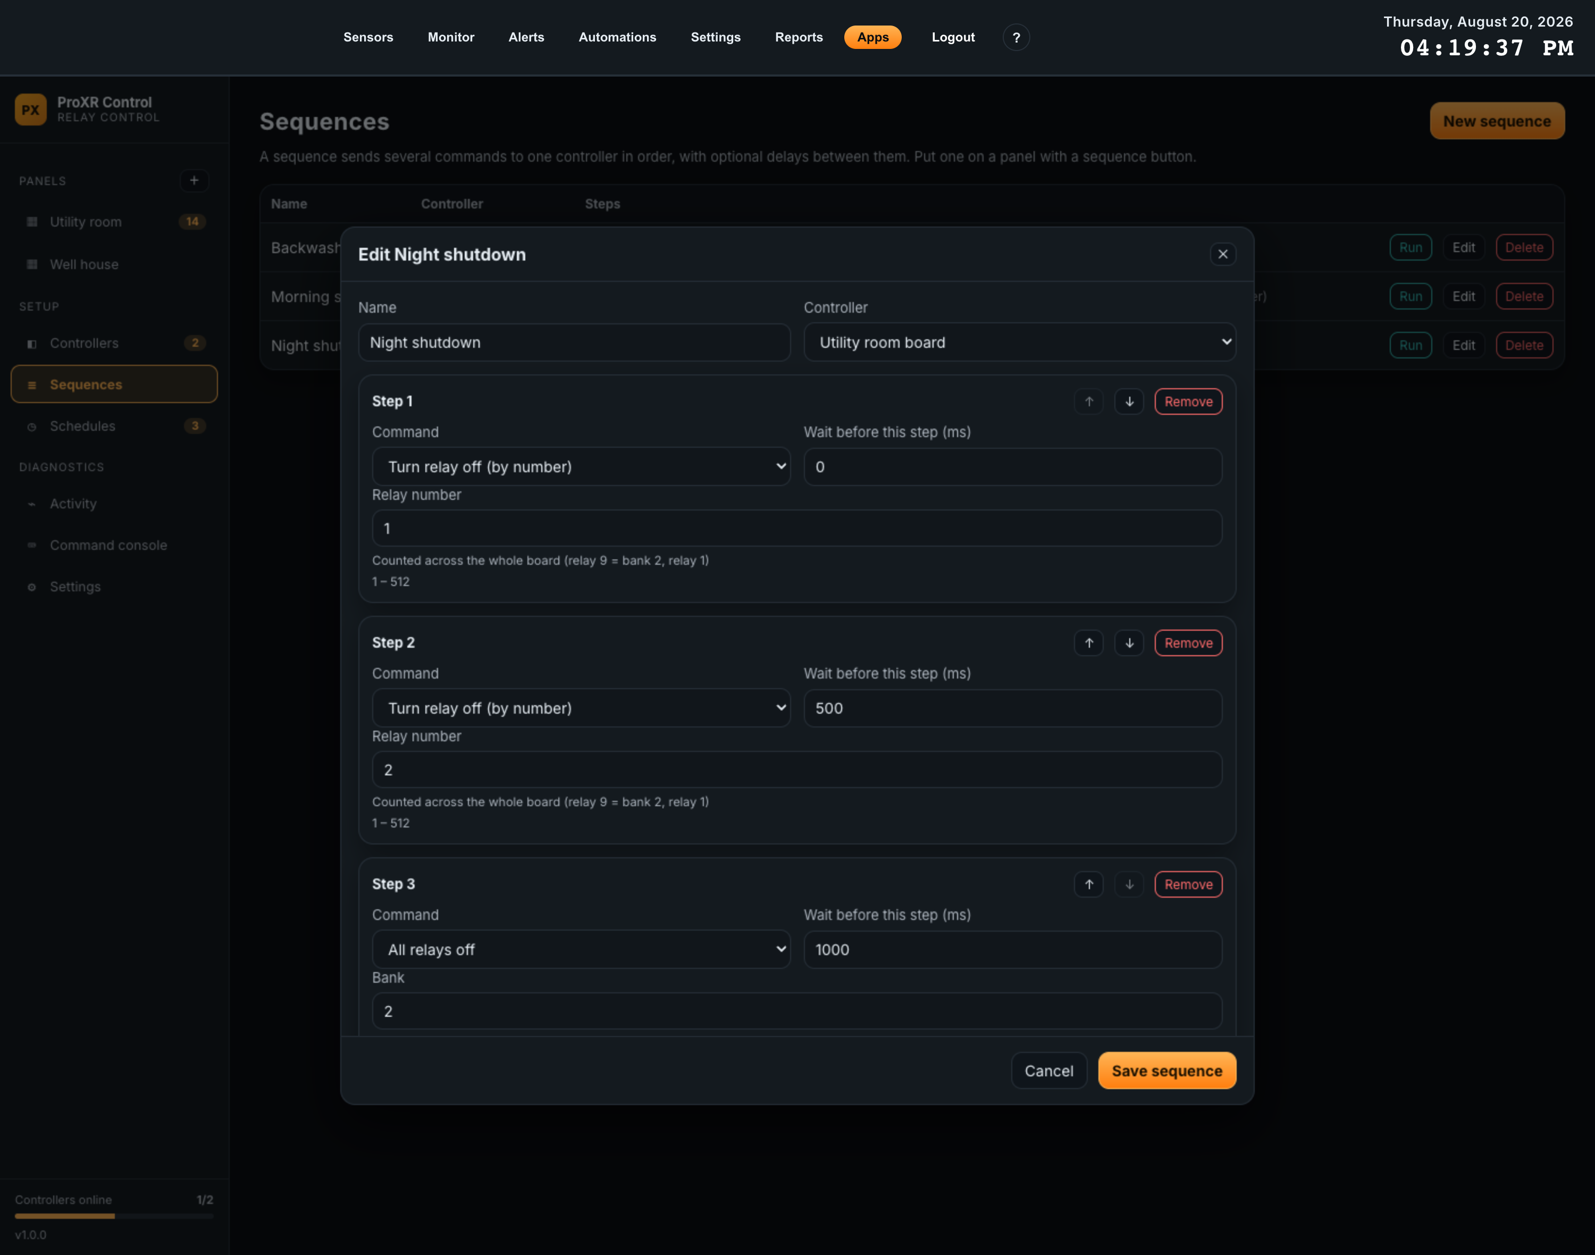The width and height of the screenshot is (1595, 1255).
Task: Open the Step 1 Command dropdown
Action: click(x=581, y=466)
